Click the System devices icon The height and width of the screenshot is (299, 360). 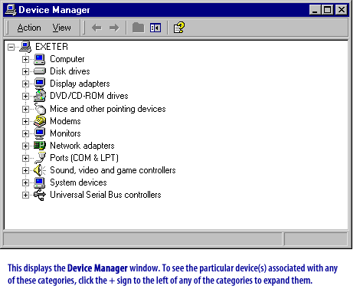40,182
